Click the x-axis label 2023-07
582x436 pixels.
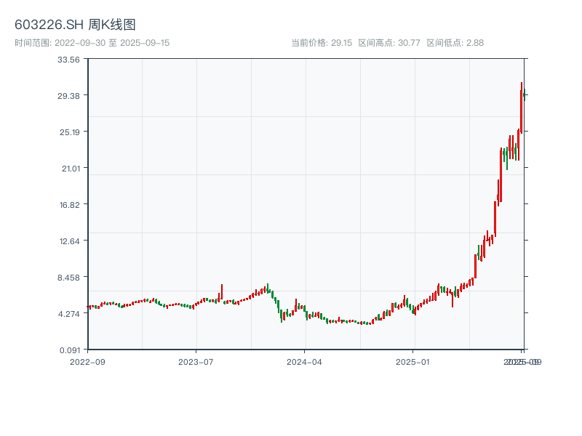[x=196, y=362]
